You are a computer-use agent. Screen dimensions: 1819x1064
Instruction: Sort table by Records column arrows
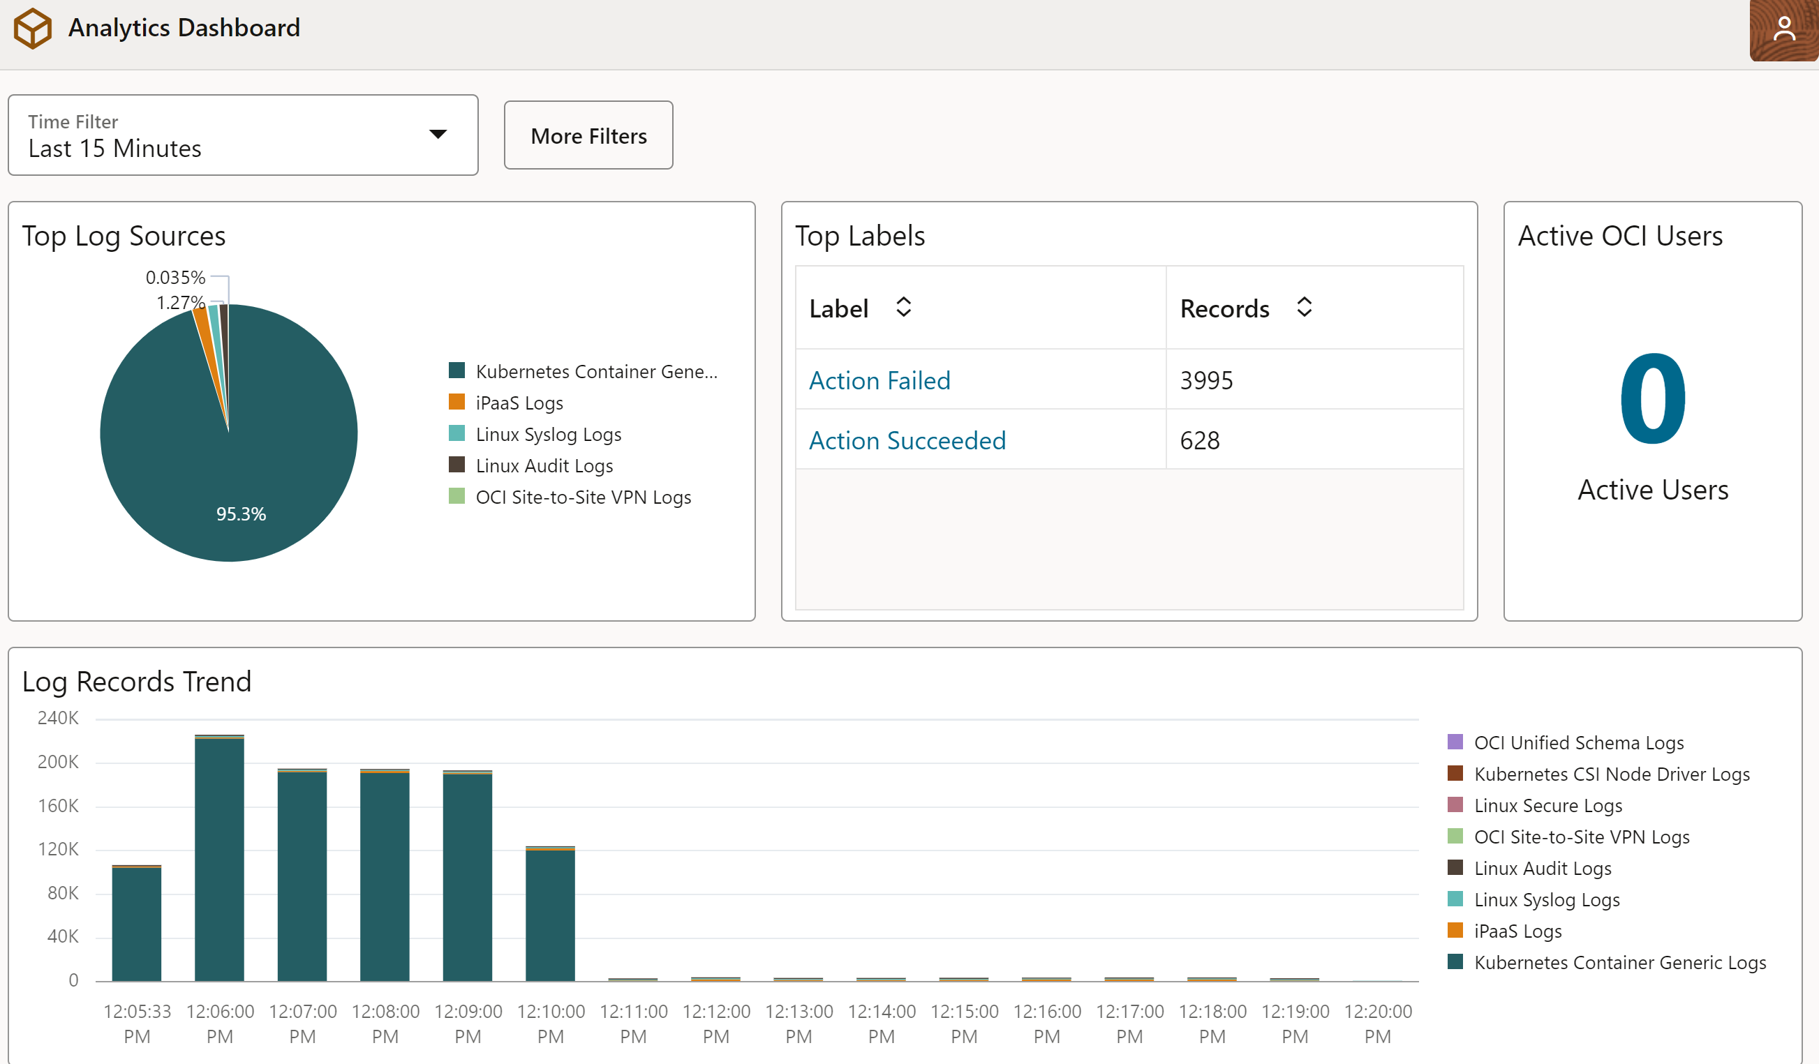[x=1304, y=307]
